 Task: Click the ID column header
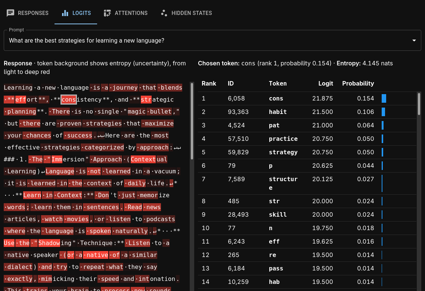pos(231,84)
